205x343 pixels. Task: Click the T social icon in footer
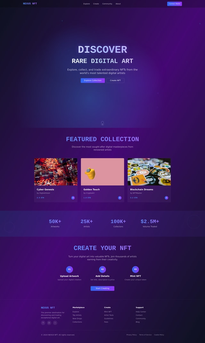pos(43,323)
